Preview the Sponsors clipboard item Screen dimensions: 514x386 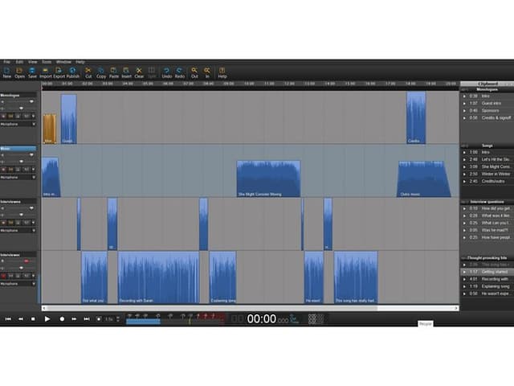point(464,111)
